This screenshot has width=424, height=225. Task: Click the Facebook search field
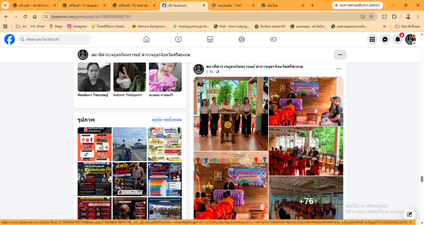click(54, 39)
